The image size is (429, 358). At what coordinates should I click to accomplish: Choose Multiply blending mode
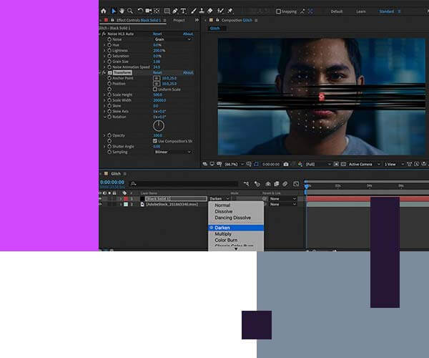[236, 234]
